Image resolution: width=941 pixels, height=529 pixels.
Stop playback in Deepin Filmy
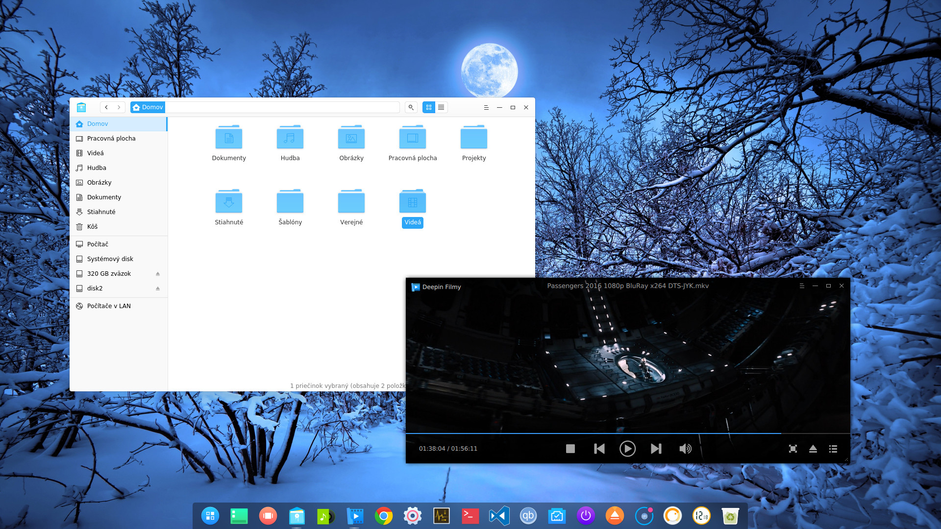pyautogui.click(x=570, y=449)
